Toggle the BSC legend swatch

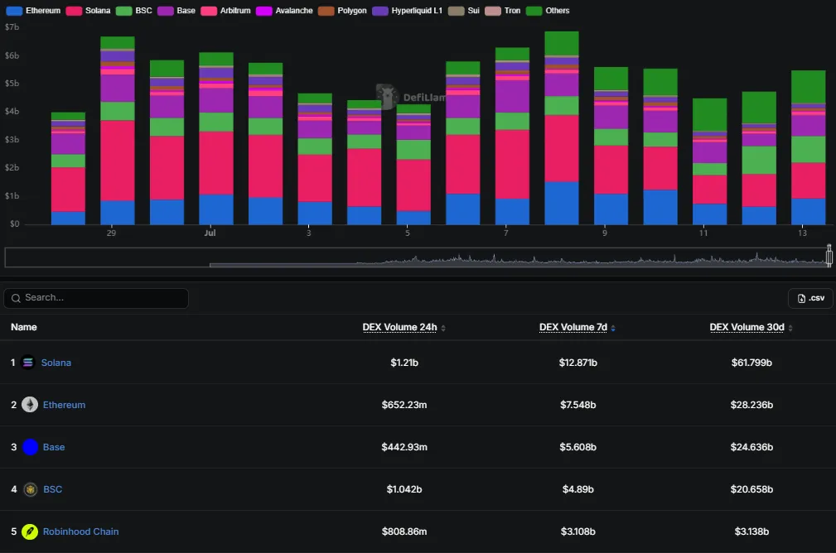(x=123, y=11)
